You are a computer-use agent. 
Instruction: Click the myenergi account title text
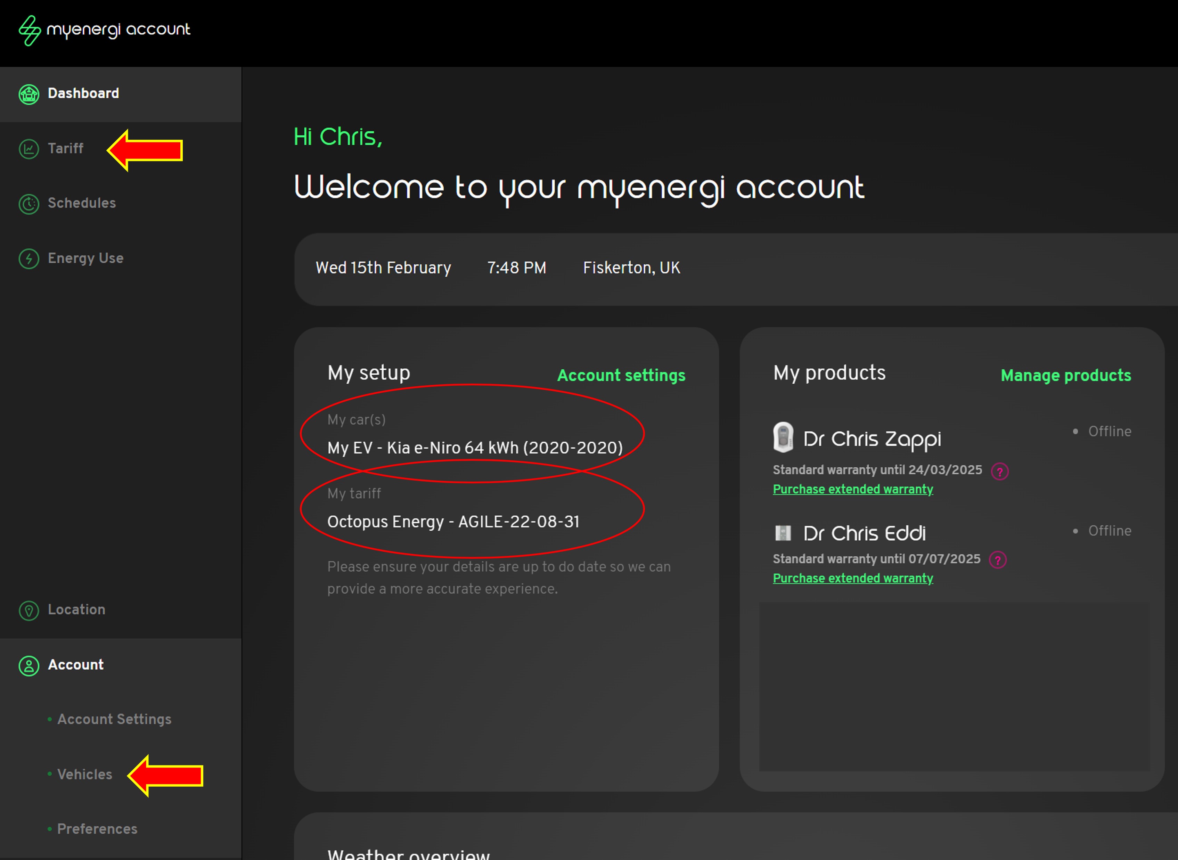pyautogui.click(x=119, y=30)
